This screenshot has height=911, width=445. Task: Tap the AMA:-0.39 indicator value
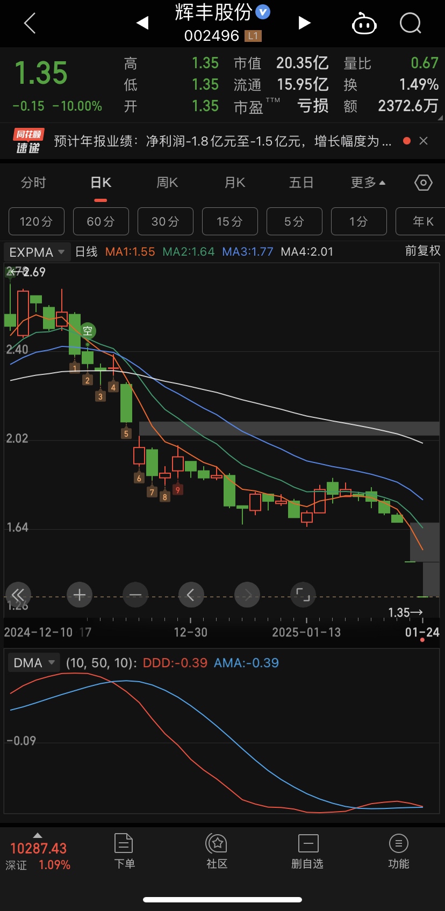246,663
